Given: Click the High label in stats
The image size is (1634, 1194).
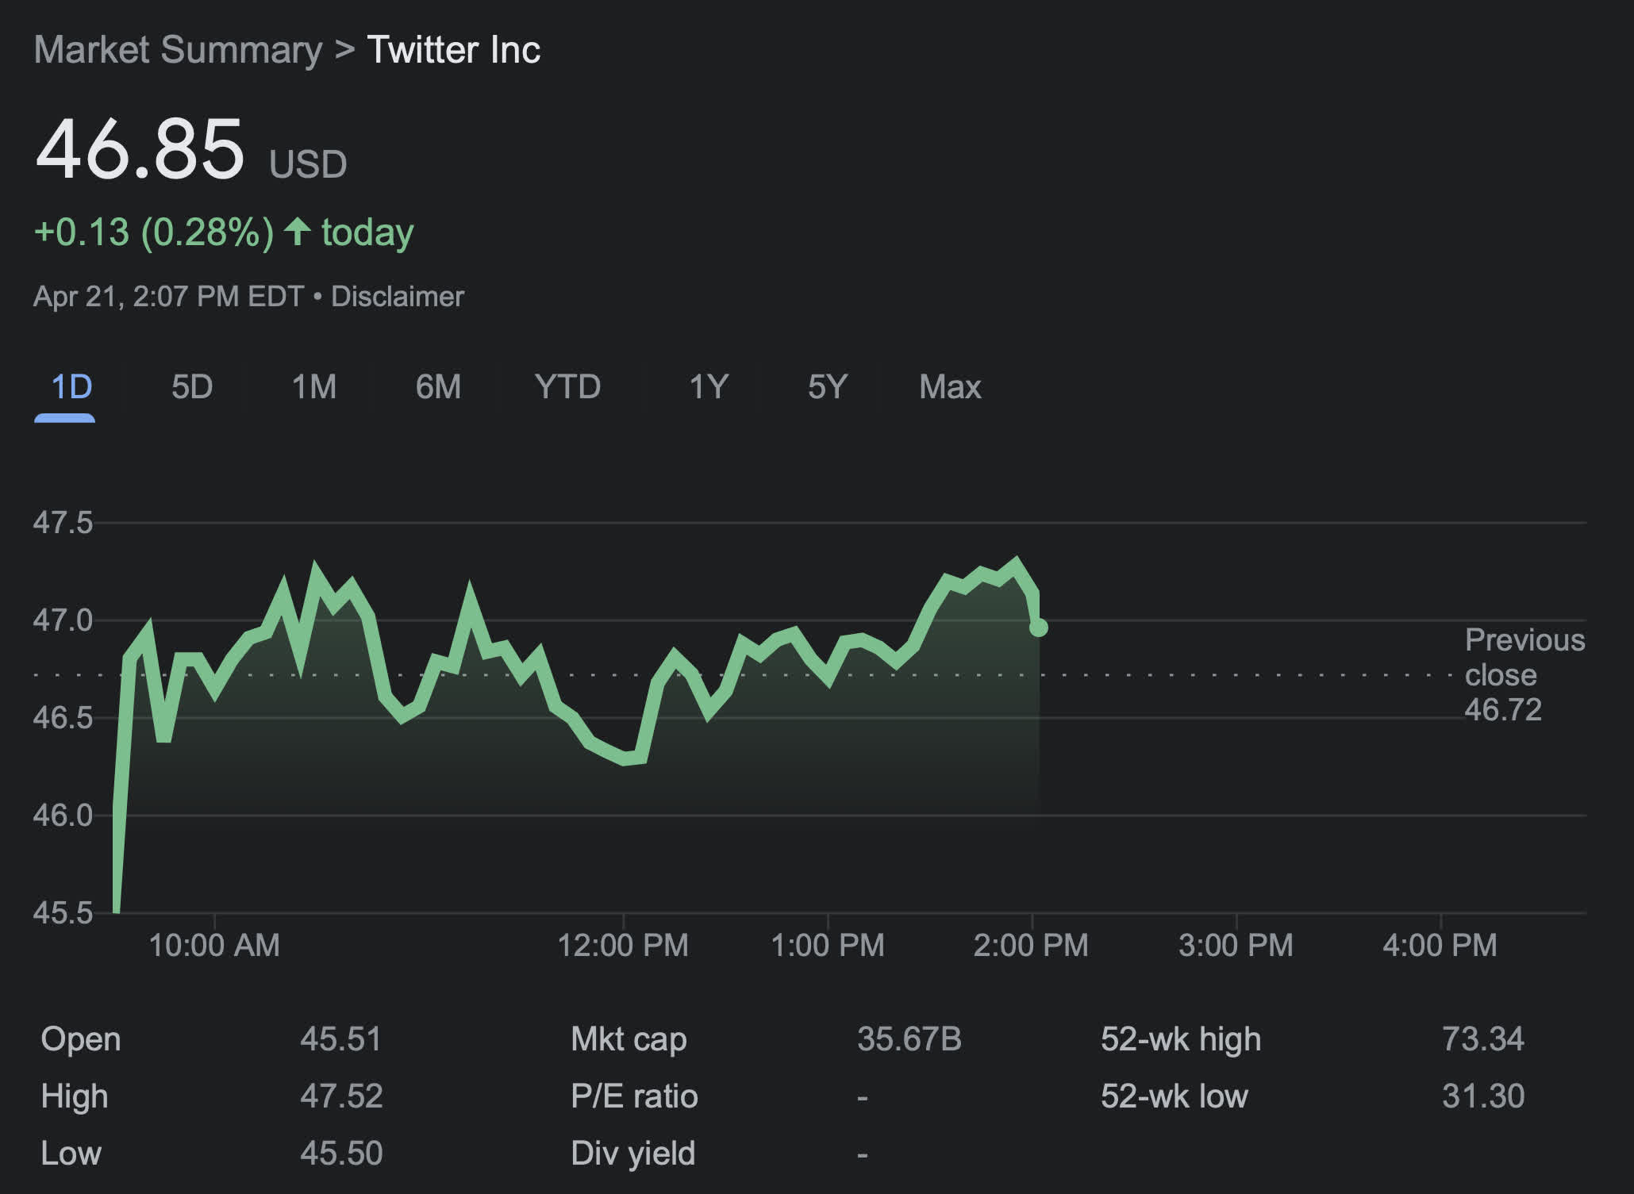Looking at the screenshot, I should tap(75, 1096).
